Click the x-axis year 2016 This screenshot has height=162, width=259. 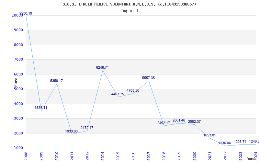(x=133, y=156)
